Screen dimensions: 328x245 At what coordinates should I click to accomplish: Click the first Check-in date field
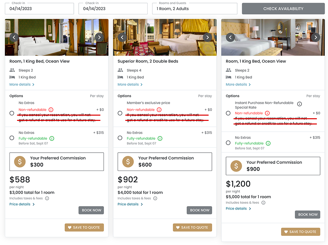[39, 9]
